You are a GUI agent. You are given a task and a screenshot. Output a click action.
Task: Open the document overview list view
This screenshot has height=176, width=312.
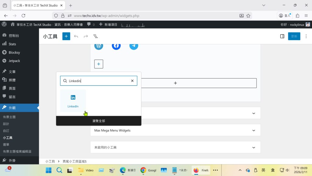tap(95, 36)
